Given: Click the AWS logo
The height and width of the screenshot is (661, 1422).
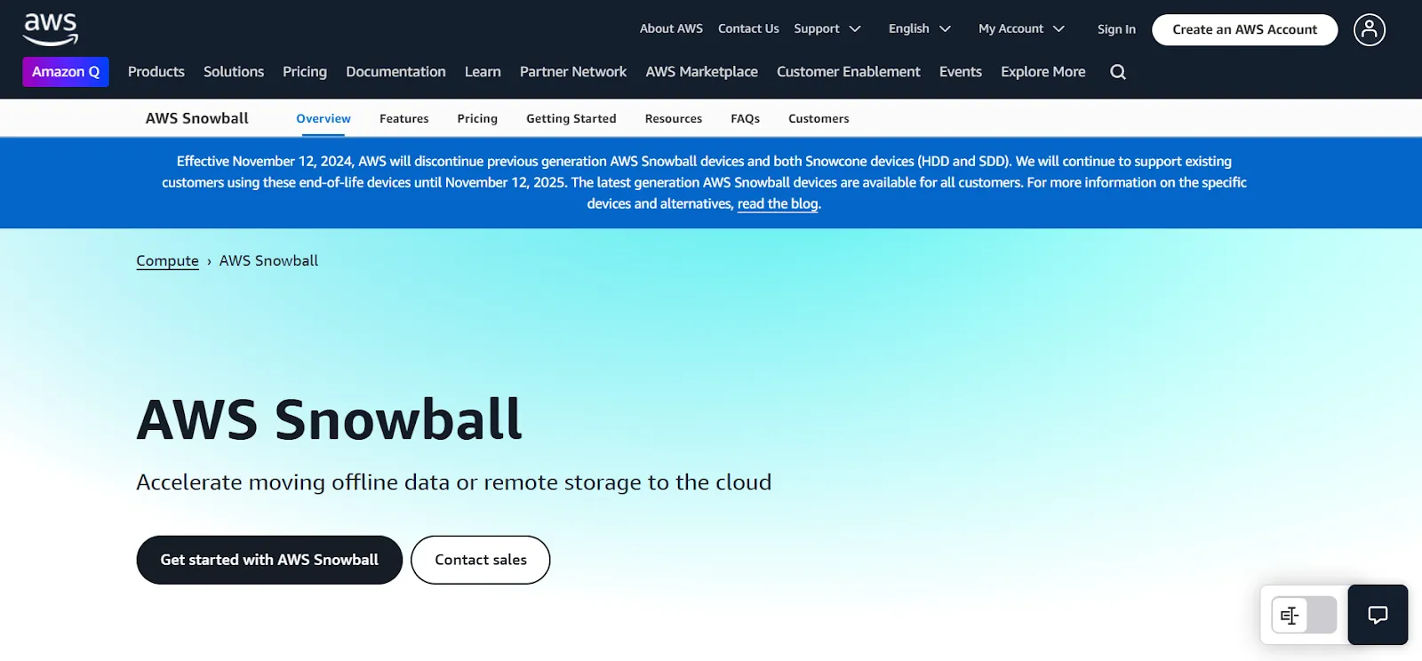Looking at the screenshot, I should pos(51,29).
